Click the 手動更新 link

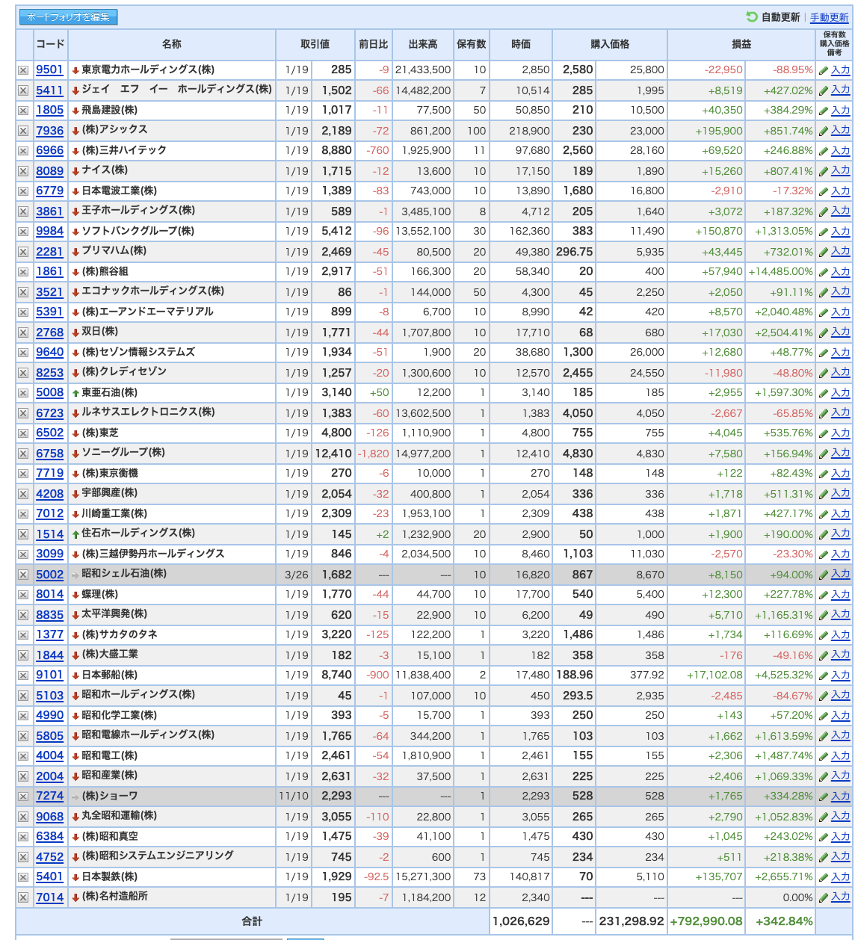829,17
